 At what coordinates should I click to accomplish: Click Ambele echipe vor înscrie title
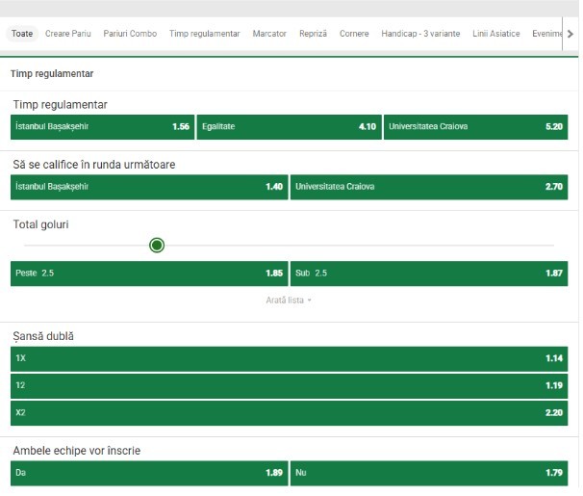77,451
